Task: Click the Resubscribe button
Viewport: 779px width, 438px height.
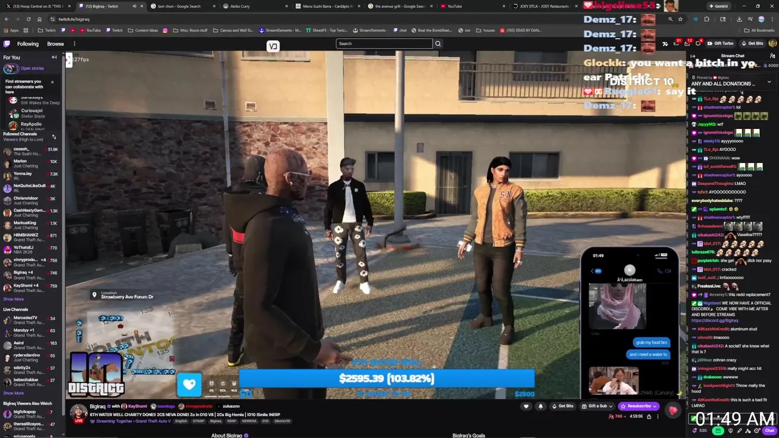Action: (639, 406)
